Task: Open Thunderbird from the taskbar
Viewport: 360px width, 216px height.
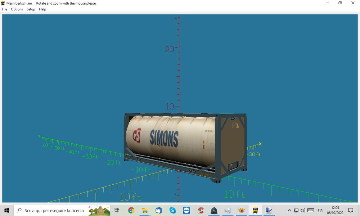Action: [x=159, y=210]
